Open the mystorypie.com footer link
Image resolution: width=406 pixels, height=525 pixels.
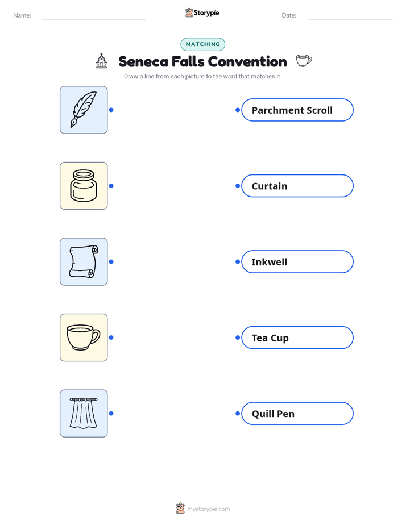(208, 509)
